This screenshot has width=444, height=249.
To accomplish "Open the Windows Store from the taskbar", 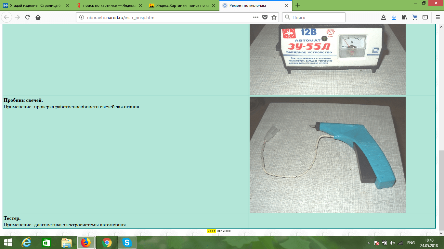I will coord(46,243).
